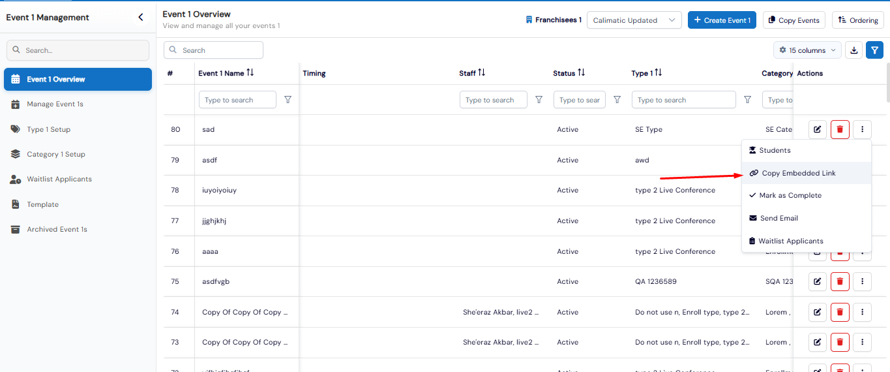Select Waitlist Applicants in actions menu
This screenshot has height=372, width=890.
pyautogui.click(x=807, y=241)
